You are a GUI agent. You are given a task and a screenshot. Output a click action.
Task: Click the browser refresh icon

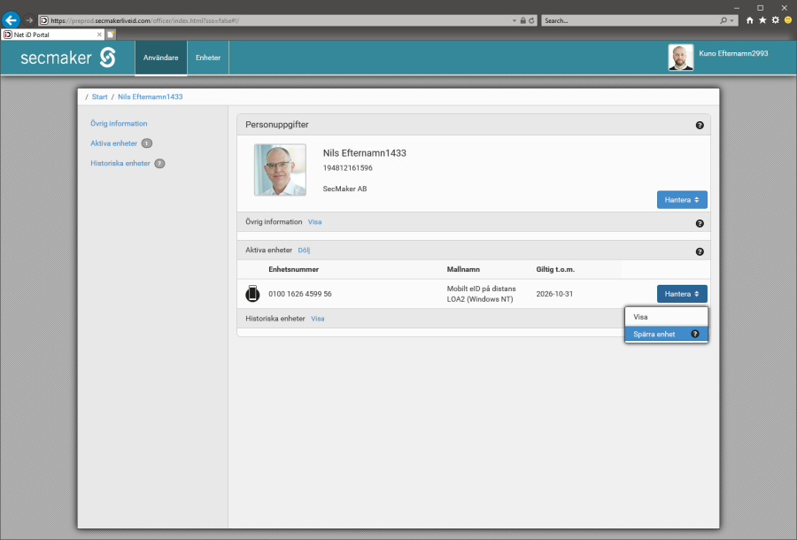(x=531, y=19)
